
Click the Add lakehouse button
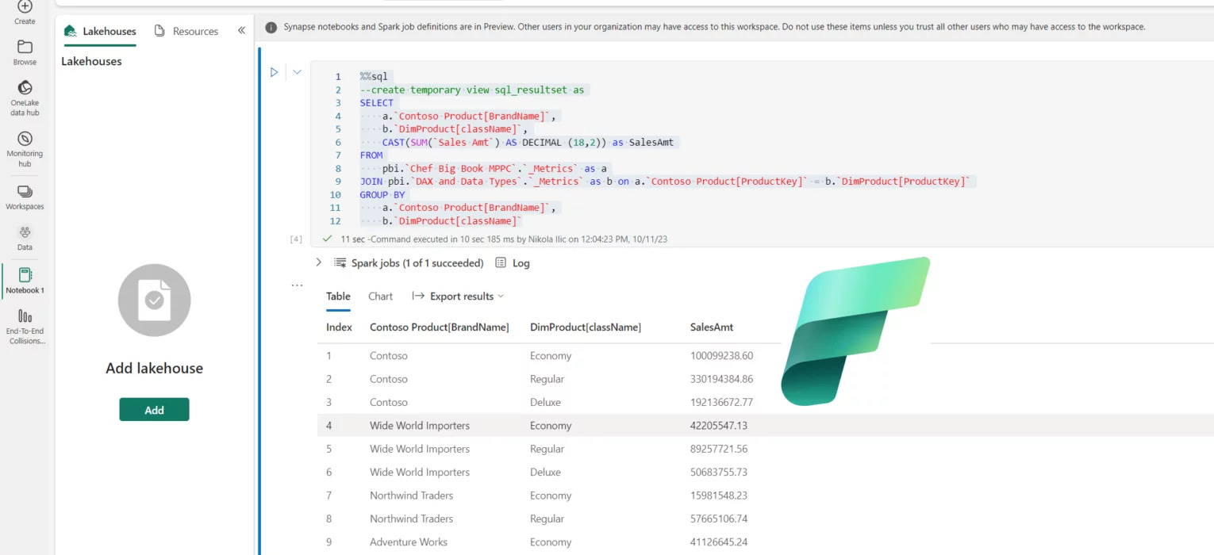pyautogui.click(x=154, y=409)
